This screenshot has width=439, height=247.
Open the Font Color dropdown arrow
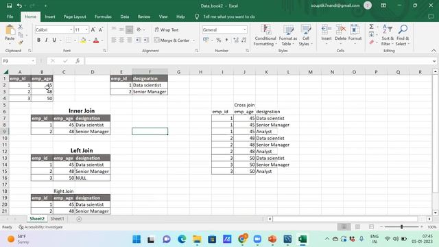point(102,40)
